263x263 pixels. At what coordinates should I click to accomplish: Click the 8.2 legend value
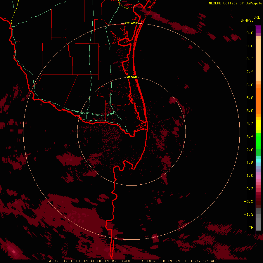pyautogui.click(x=250, y=59)
